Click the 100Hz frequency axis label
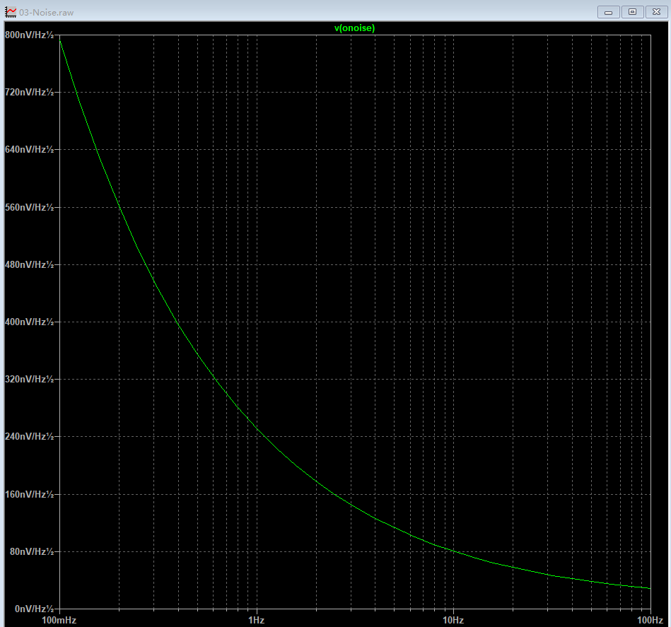The image size is (671, 627). point(650,620)
